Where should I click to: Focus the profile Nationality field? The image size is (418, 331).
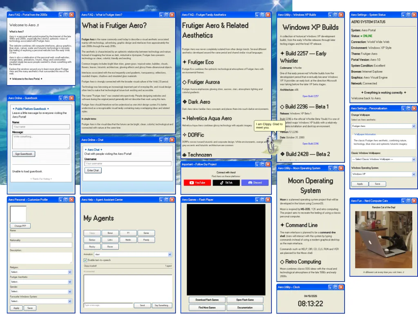[41, 244]
